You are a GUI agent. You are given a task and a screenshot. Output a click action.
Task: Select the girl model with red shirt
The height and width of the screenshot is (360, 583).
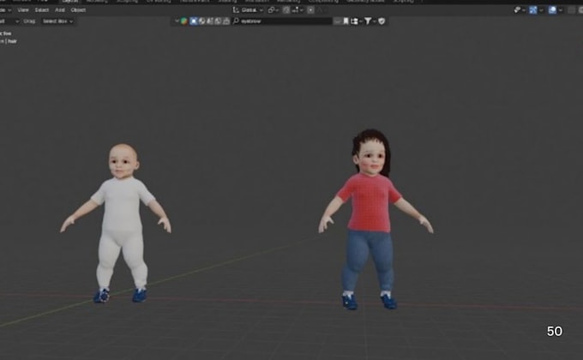click(370, 208)
